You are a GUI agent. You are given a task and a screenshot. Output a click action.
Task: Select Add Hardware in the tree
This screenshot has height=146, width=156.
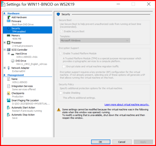(x=19, y=17)
